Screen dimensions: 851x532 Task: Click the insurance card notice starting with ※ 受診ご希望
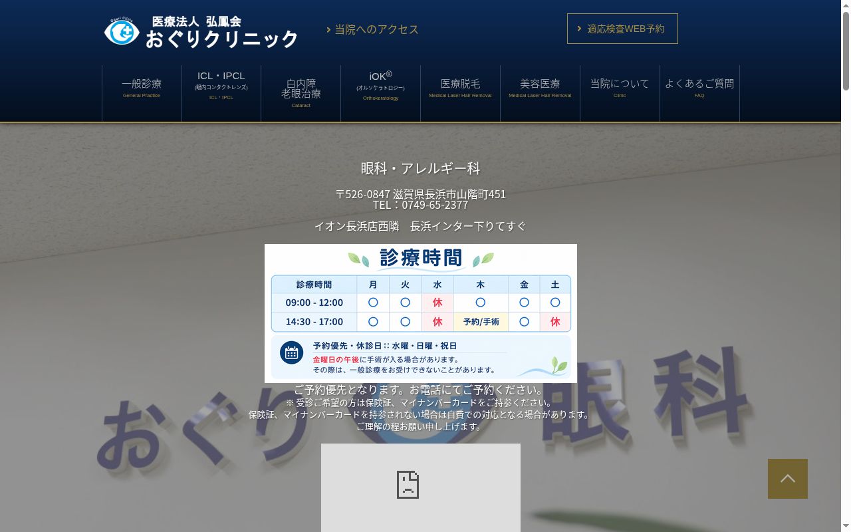coord(421,403)
